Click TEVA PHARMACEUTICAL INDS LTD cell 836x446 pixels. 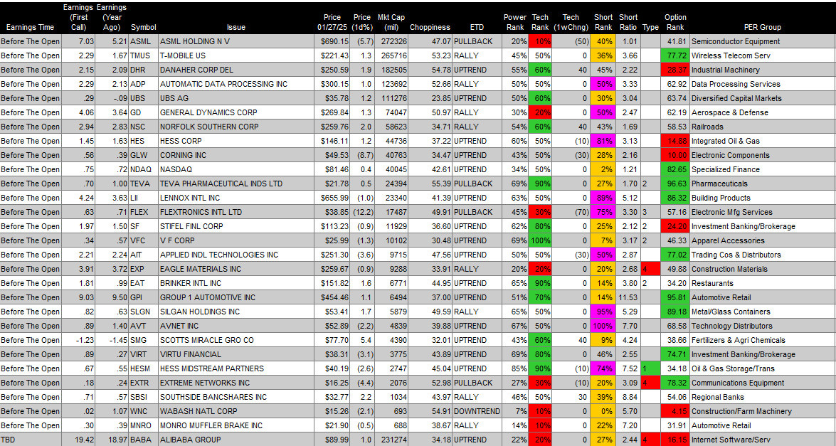point(236,184)
